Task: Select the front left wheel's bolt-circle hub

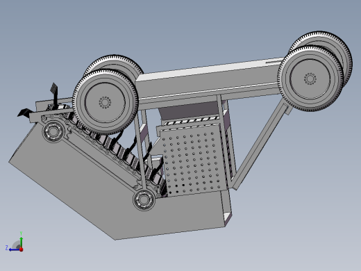Action: tap(105, 102)
